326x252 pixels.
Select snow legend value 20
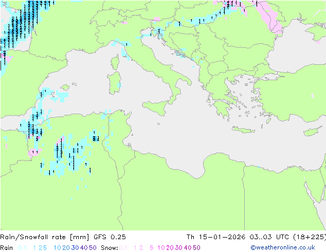pos(170,248)
